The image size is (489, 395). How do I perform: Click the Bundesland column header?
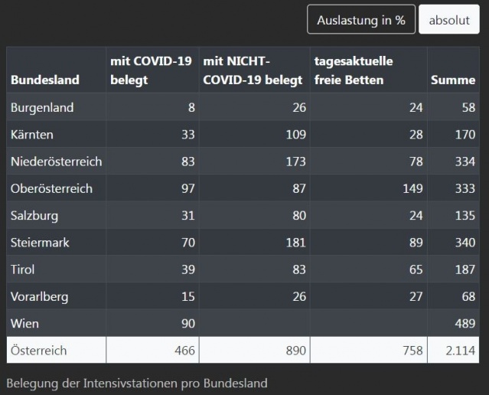click(45, 80)
